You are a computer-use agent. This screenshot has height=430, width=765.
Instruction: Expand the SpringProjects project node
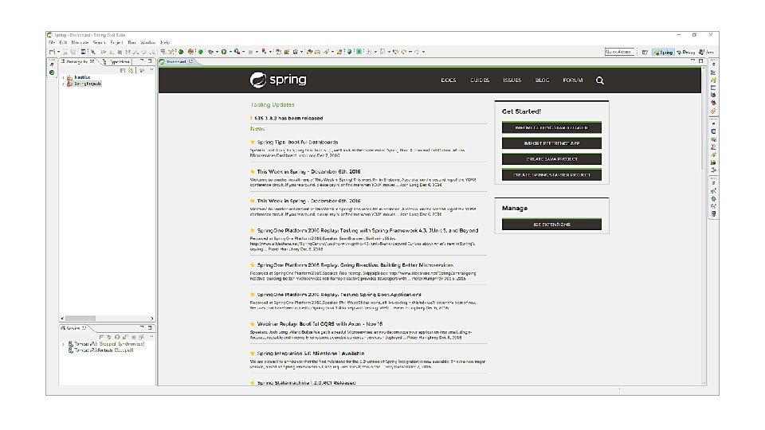[64, 84]
